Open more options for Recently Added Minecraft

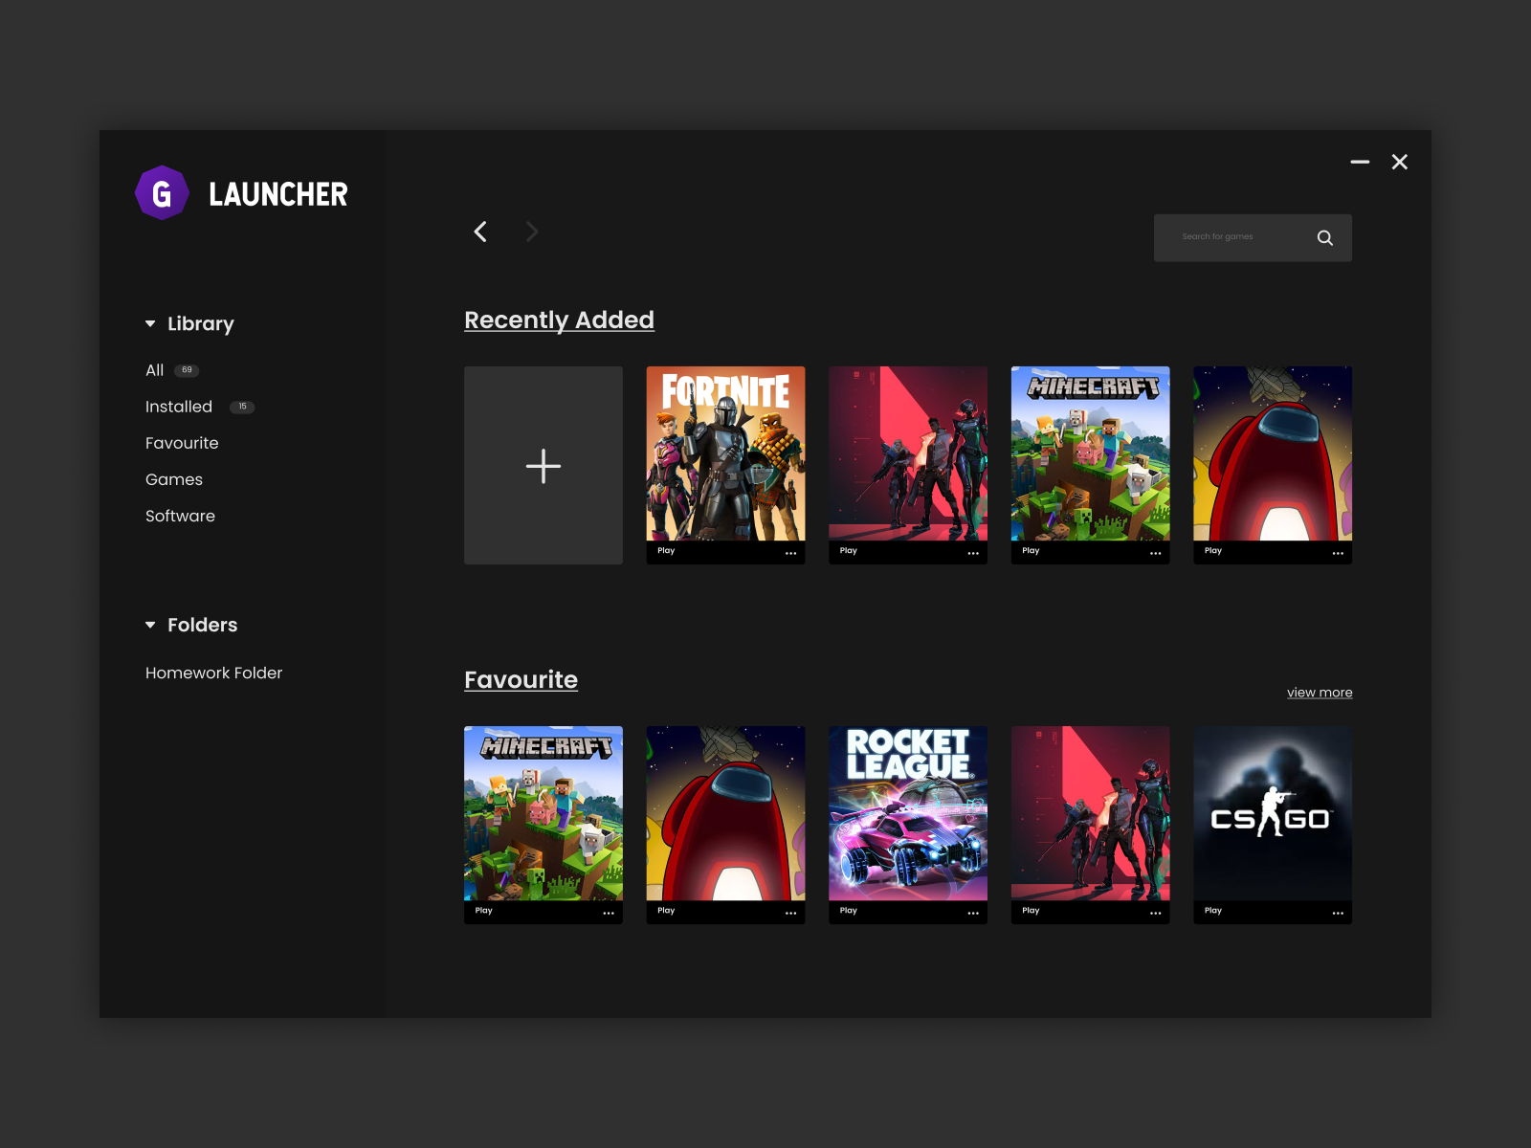(x=1156, y=553)
